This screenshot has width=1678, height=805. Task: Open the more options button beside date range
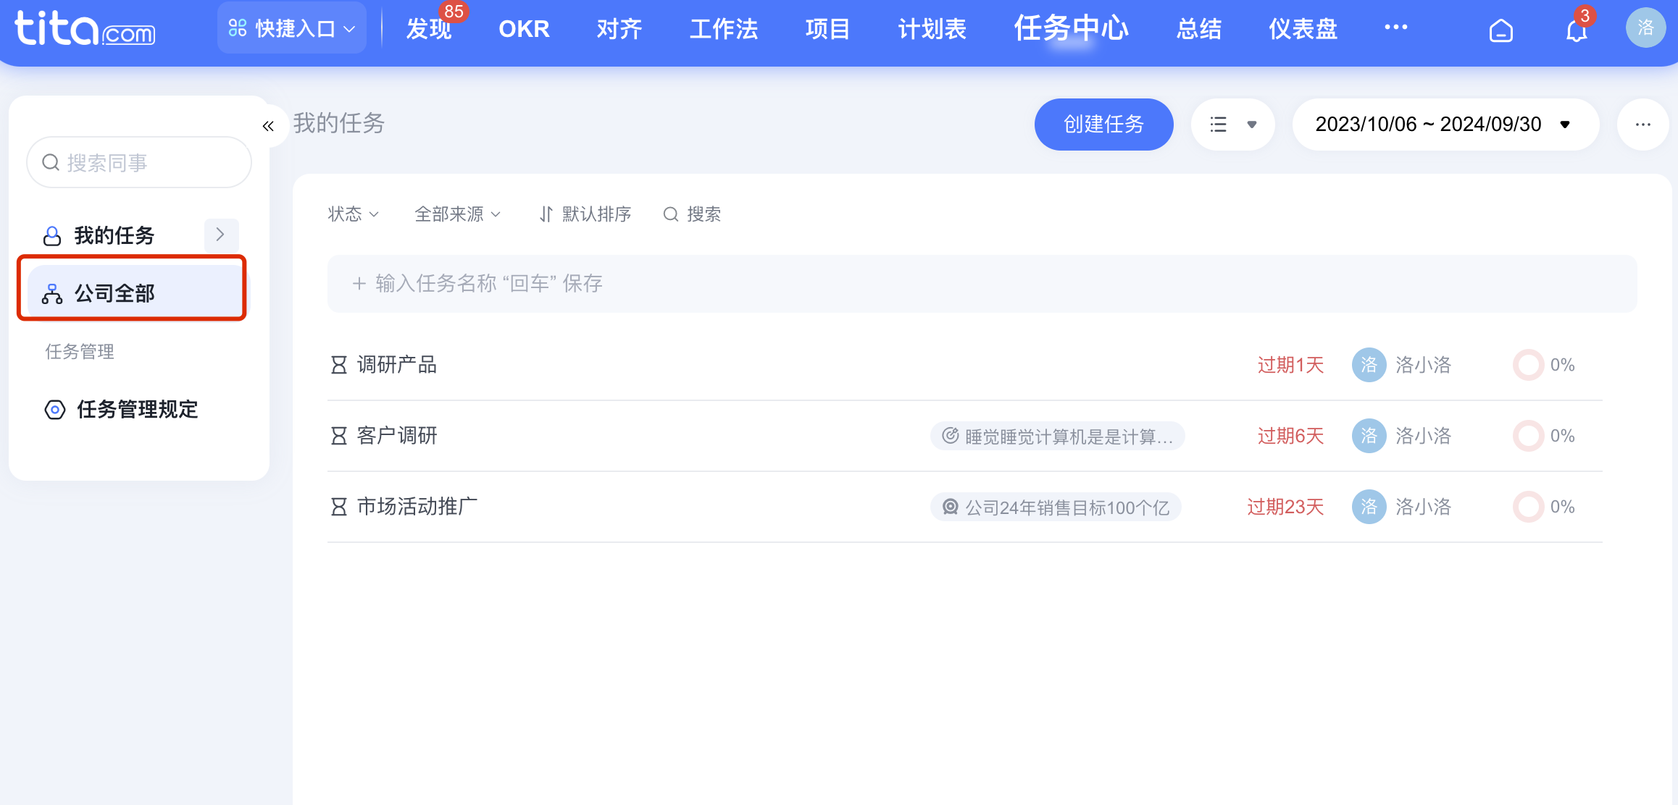pyautogui.click(x=1642, y=125)
